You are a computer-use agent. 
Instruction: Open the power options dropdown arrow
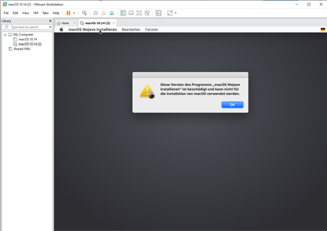[74, 13]
